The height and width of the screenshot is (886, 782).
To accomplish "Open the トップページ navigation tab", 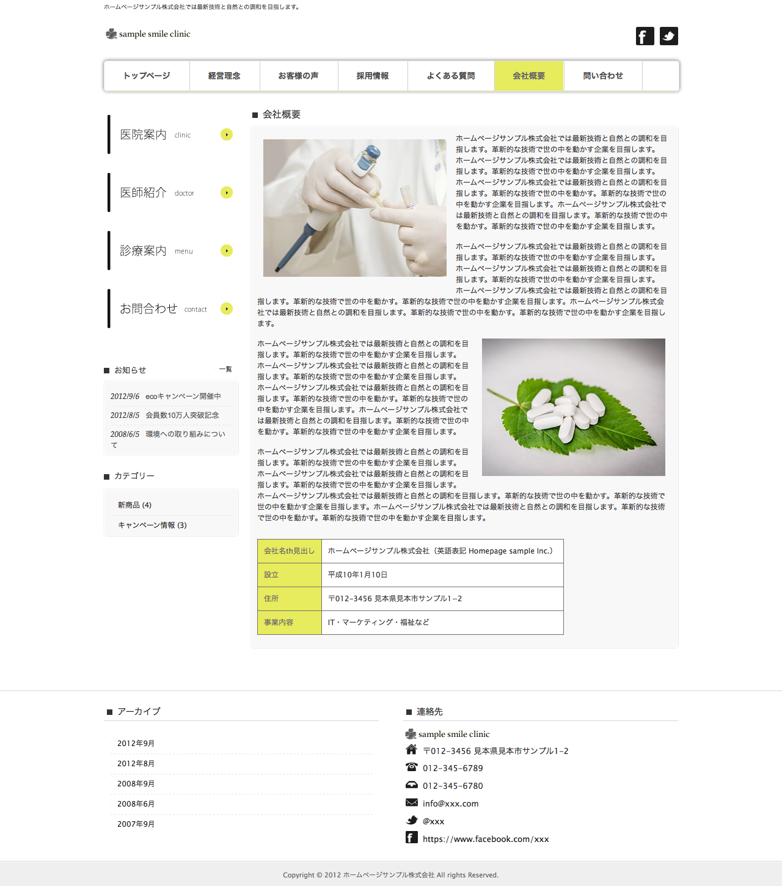I will pyautogui.click(x=147, y=76).
